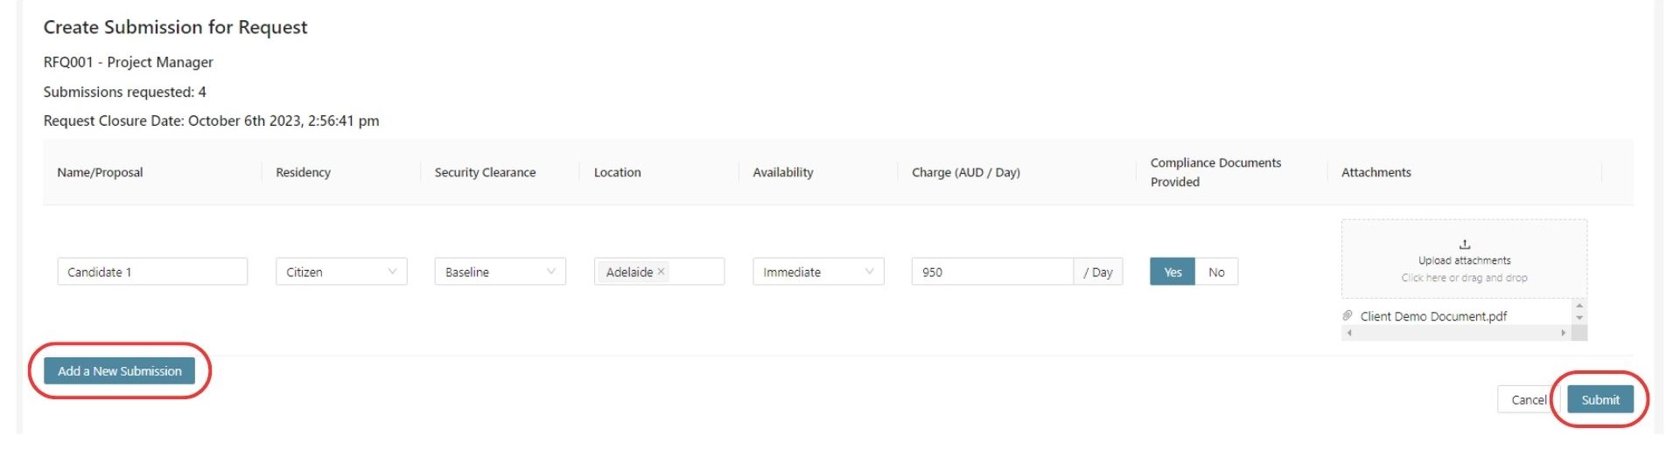
Task: Click the paperclip icon beside Client Demo Document.pdf
Action: (1347, 315)
